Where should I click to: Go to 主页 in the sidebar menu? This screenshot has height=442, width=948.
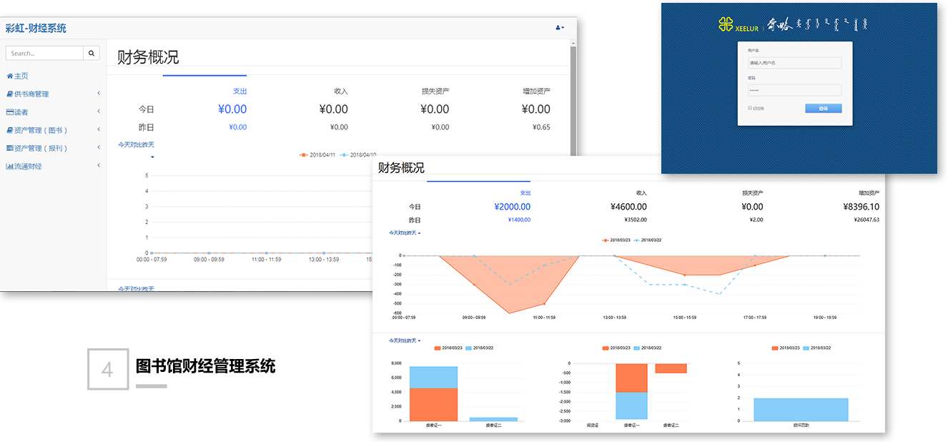pos(21,76)
